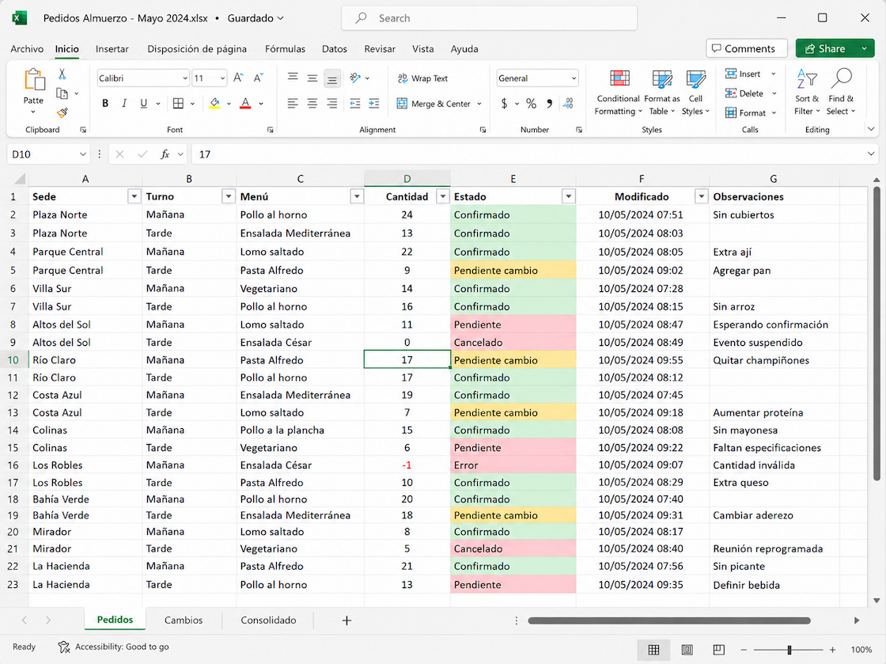The image size is (886, 664).
Task: Click the Insert function fx icon
Action: [x=165, y=154]
